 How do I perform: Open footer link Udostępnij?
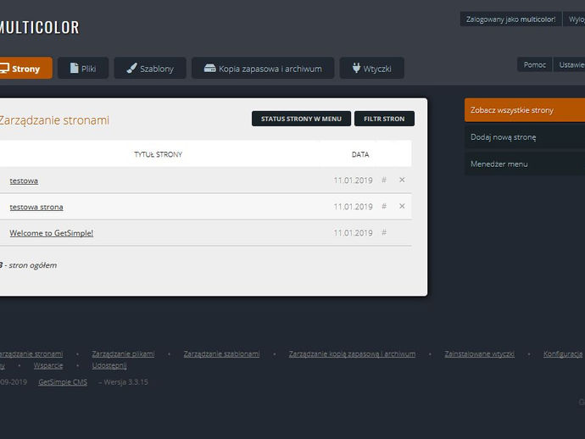click(x=109, y=365)
